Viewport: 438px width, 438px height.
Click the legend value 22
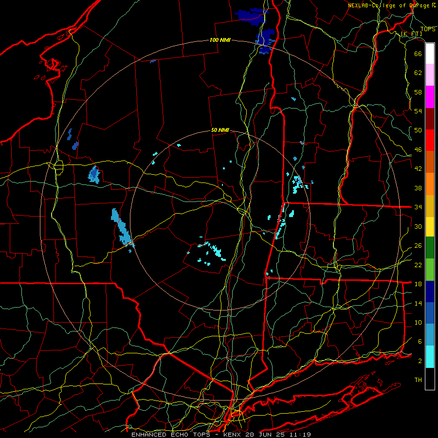tap(418, 265)
